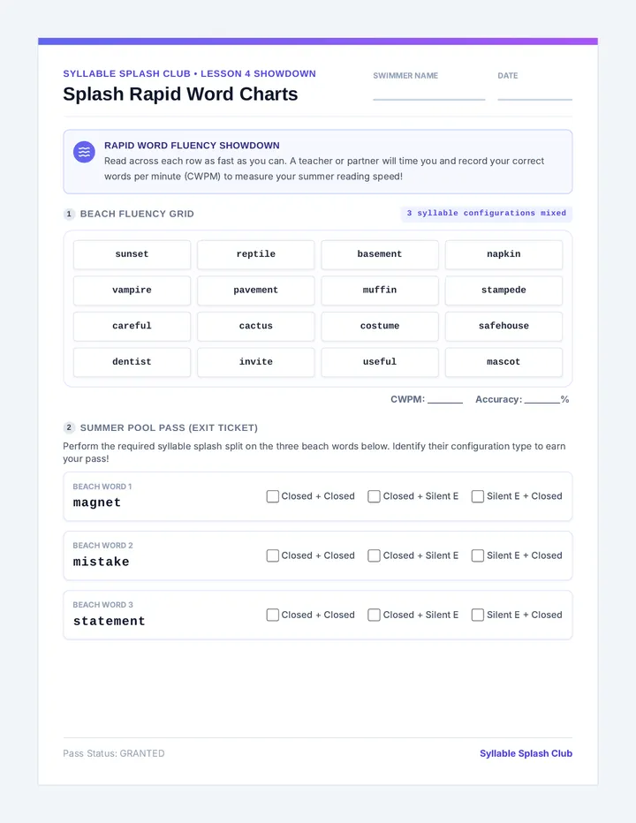Click the Accuracy percentage blank
Screen dimensions: 636x823
[542, 400]
